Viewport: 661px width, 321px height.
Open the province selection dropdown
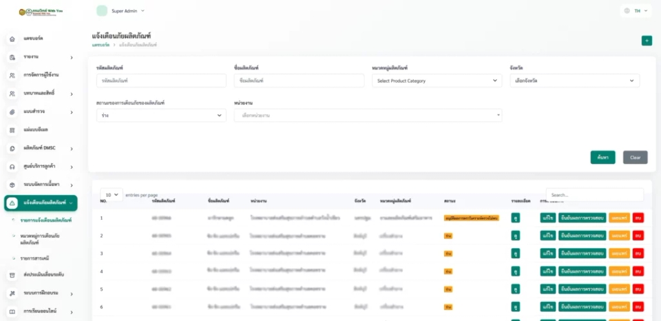pyautogui.click(x=574, y=81)
